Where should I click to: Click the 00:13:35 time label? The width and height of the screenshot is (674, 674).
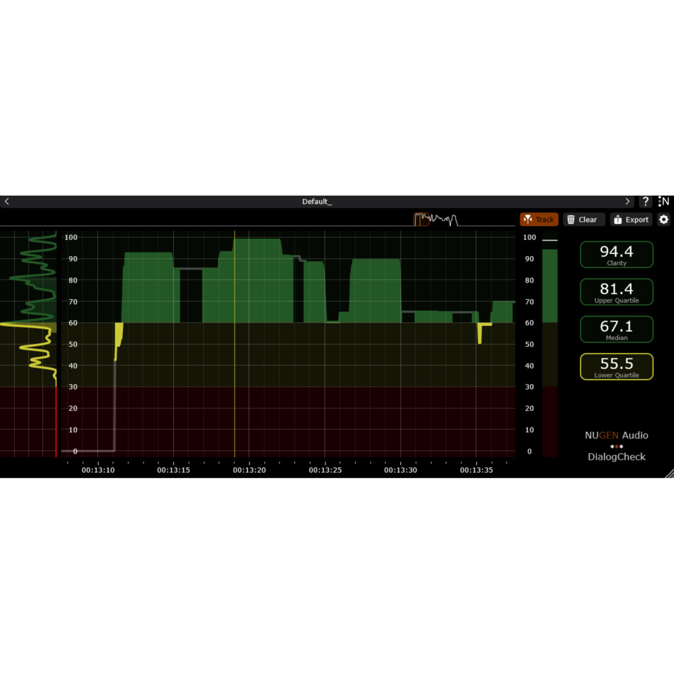[x=476, y=470]
